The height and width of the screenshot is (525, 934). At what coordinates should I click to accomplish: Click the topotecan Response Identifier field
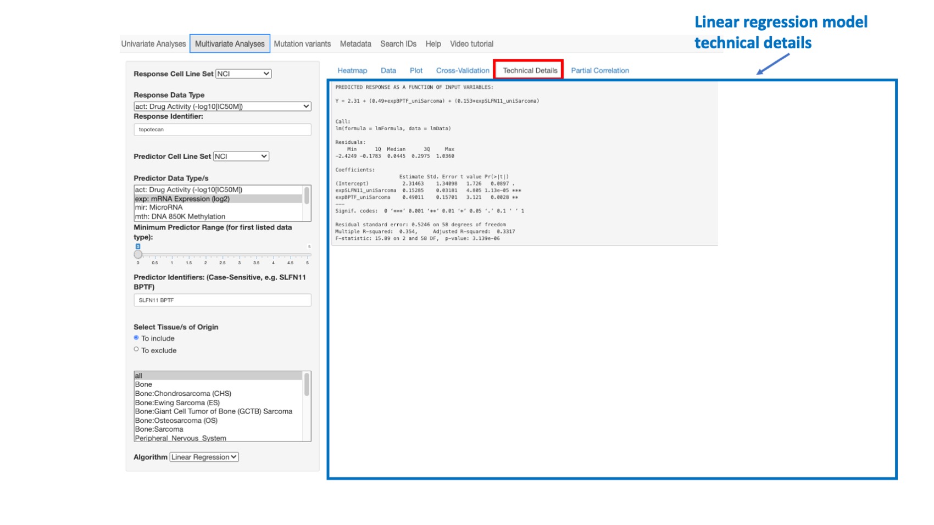point(222,130)
